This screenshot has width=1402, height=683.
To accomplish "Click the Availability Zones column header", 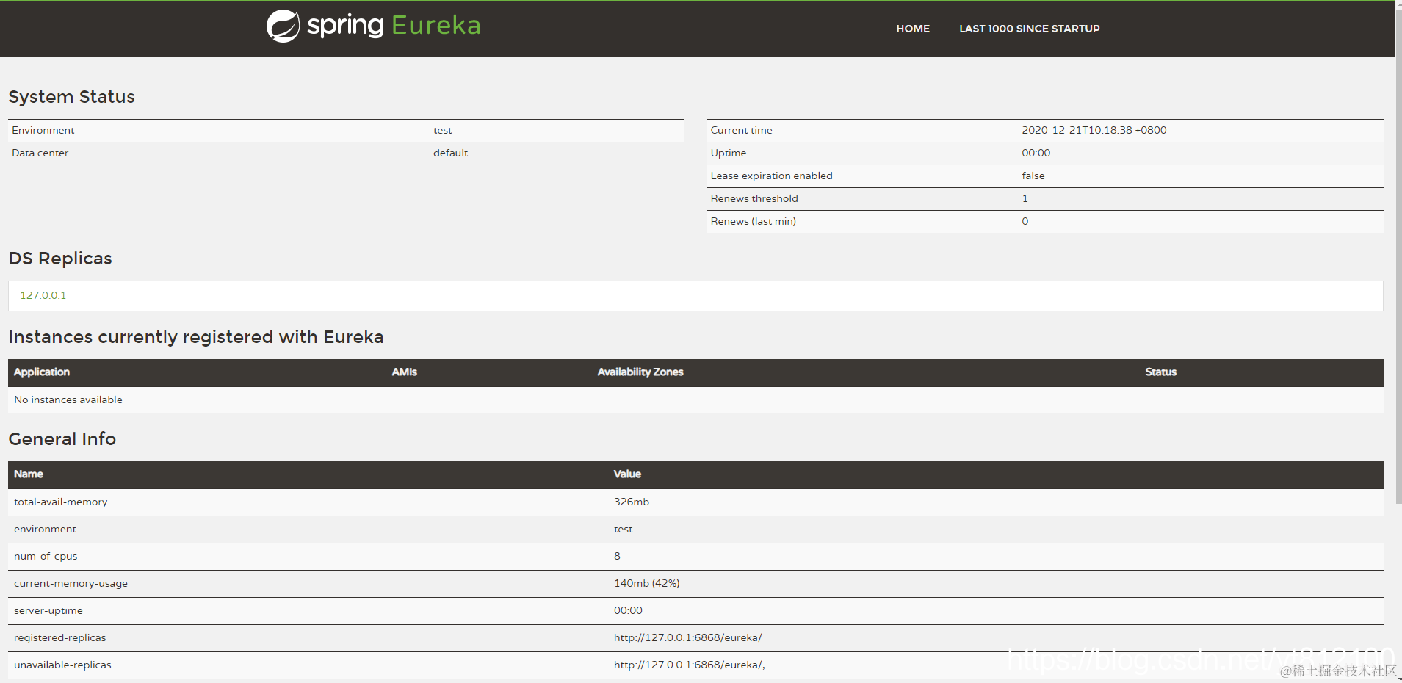I will click(x=640, y=372).
